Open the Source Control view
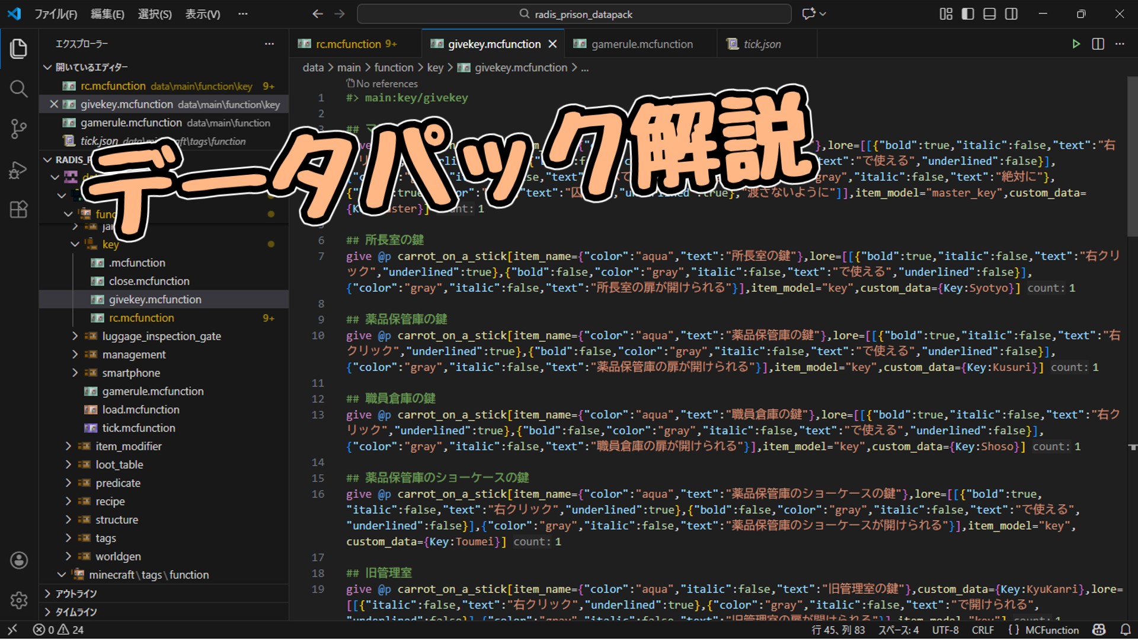 (x=18, y=129)
